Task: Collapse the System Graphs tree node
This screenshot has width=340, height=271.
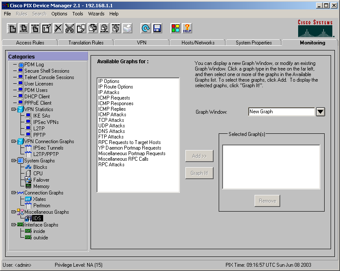Action: [14, 161]
